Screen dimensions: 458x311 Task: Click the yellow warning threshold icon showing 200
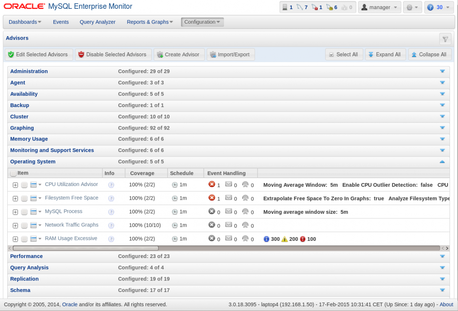point(284,239)
